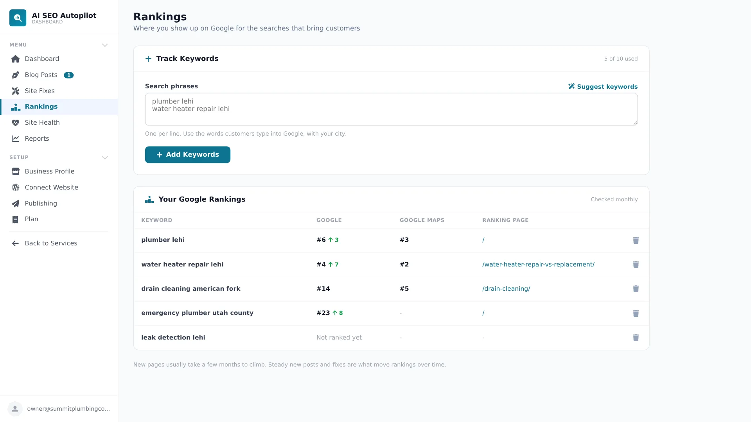Open ranking page link for plumber lehi

click(483, 240)
